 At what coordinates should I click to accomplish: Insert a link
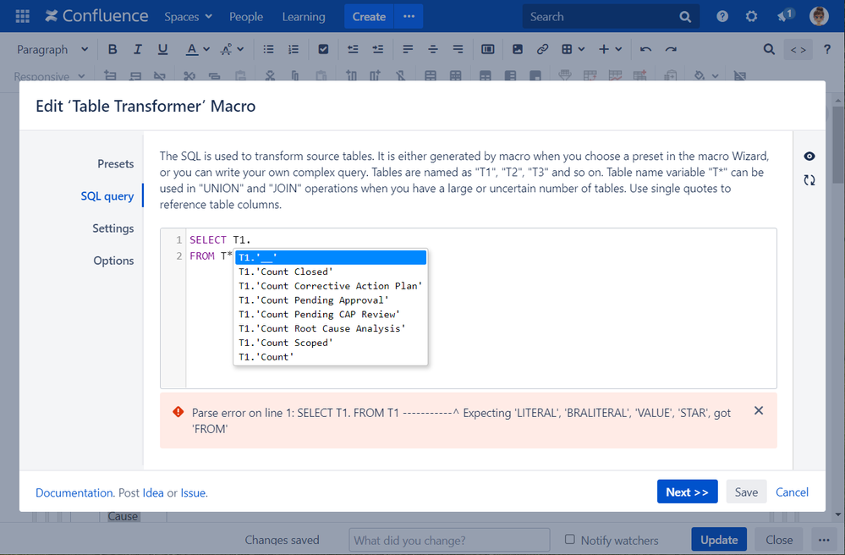542,50
